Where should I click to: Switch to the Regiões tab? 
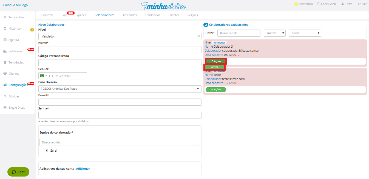(x=192, y=15)
